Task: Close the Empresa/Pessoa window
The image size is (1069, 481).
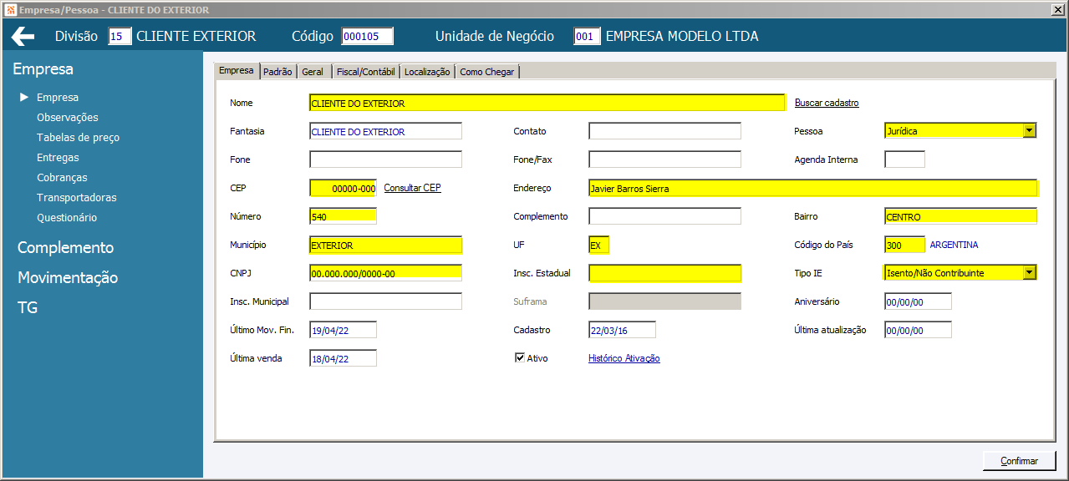Action: pos(1058,9)
